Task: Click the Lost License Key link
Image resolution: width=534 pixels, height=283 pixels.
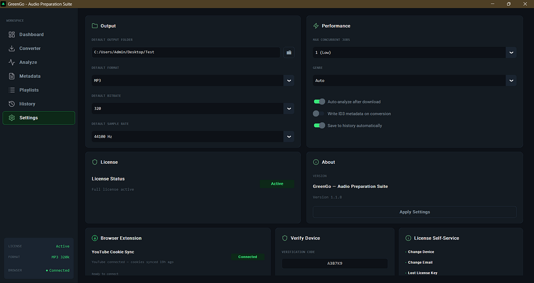Action: 423,273
